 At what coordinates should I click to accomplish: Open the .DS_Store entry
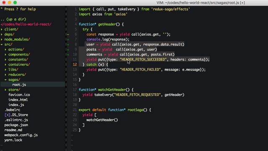[x=16, y=115]
